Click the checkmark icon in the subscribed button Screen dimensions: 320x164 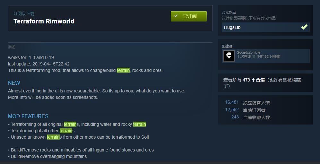pos(176,16)
